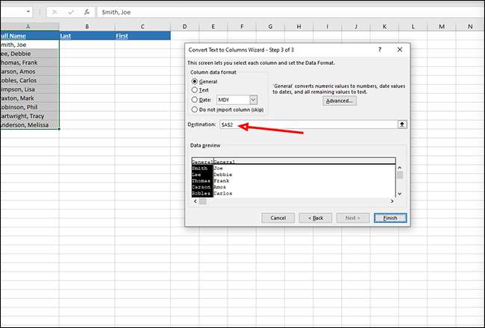Click the Cancel button in wizard
Image resolution: width=485 pixels, height=328 pixels.
278,218
